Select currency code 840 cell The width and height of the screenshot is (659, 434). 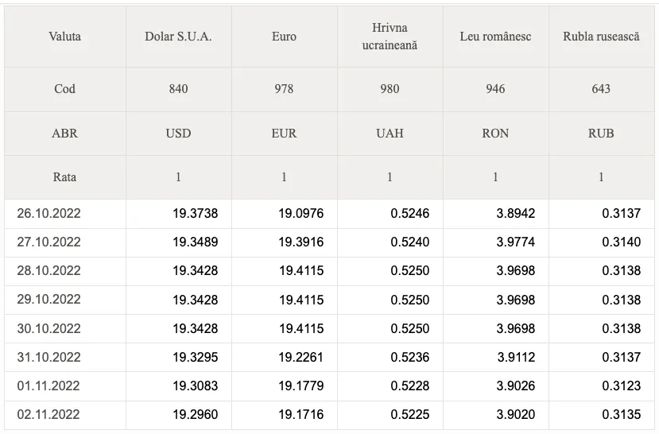click(x=178, y=89)
